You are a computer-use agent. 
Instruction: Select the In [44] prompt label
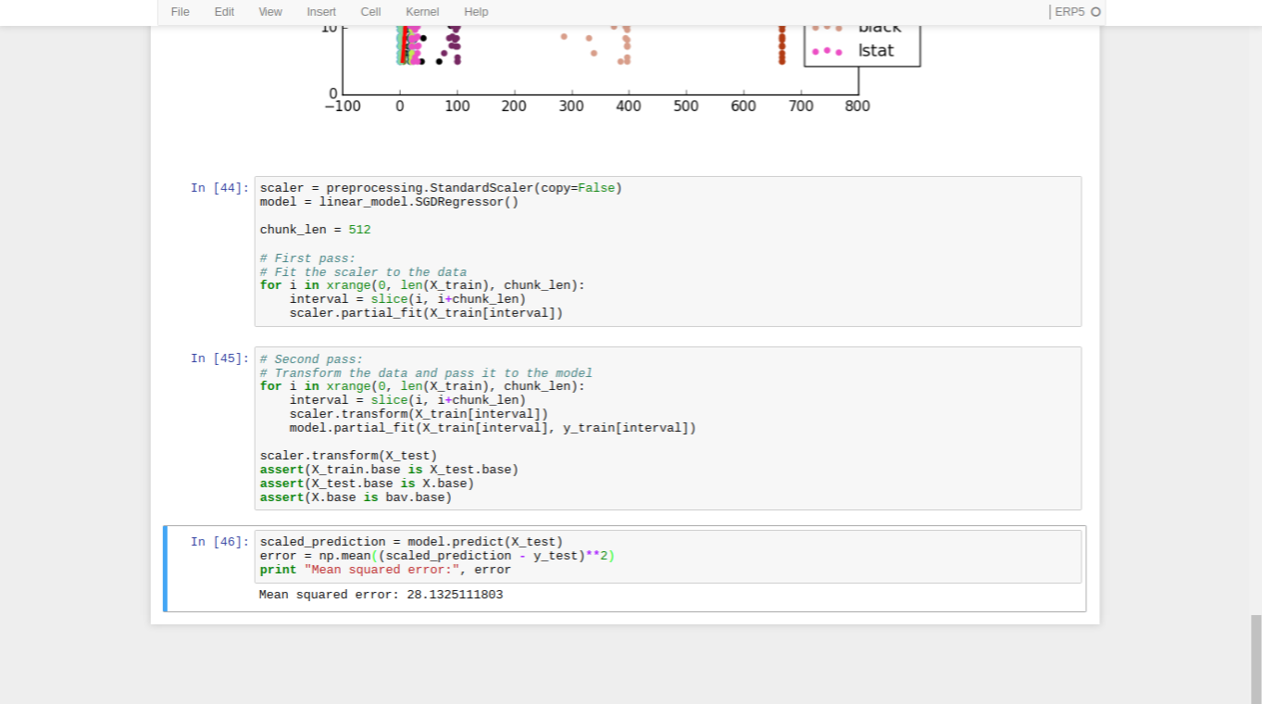pyautogui.click(x=219, y=188)
